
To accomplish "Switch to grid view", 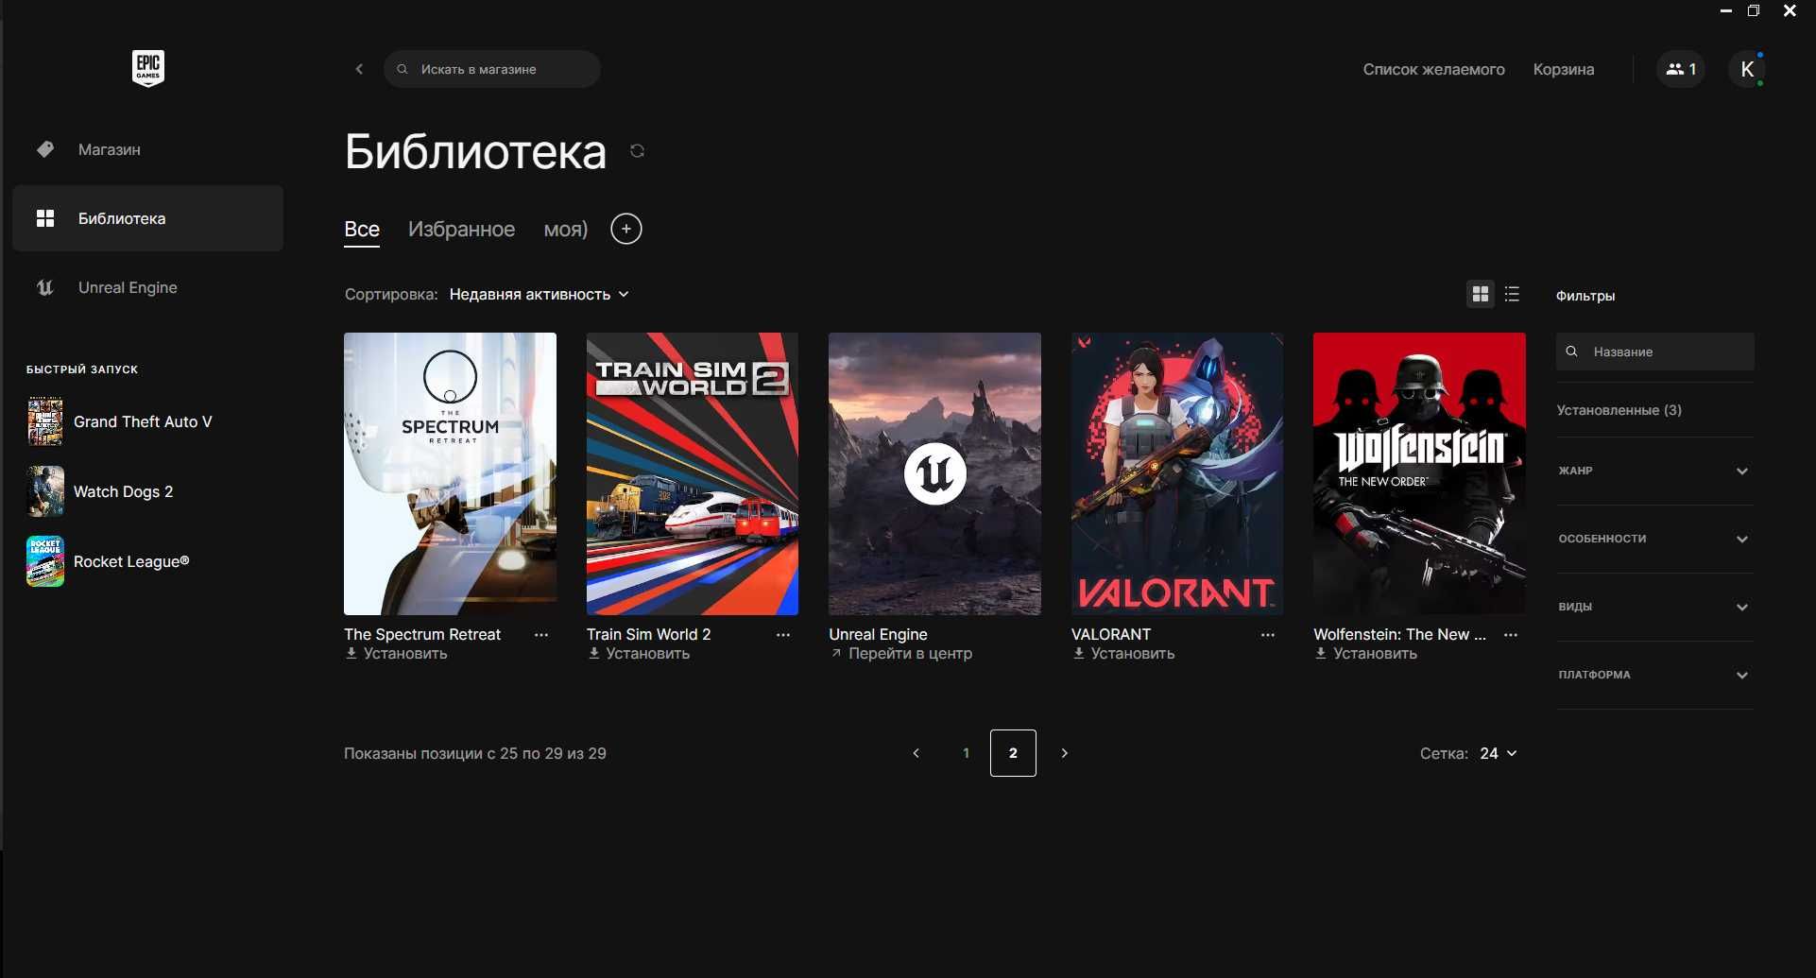I will [1481, 294].
